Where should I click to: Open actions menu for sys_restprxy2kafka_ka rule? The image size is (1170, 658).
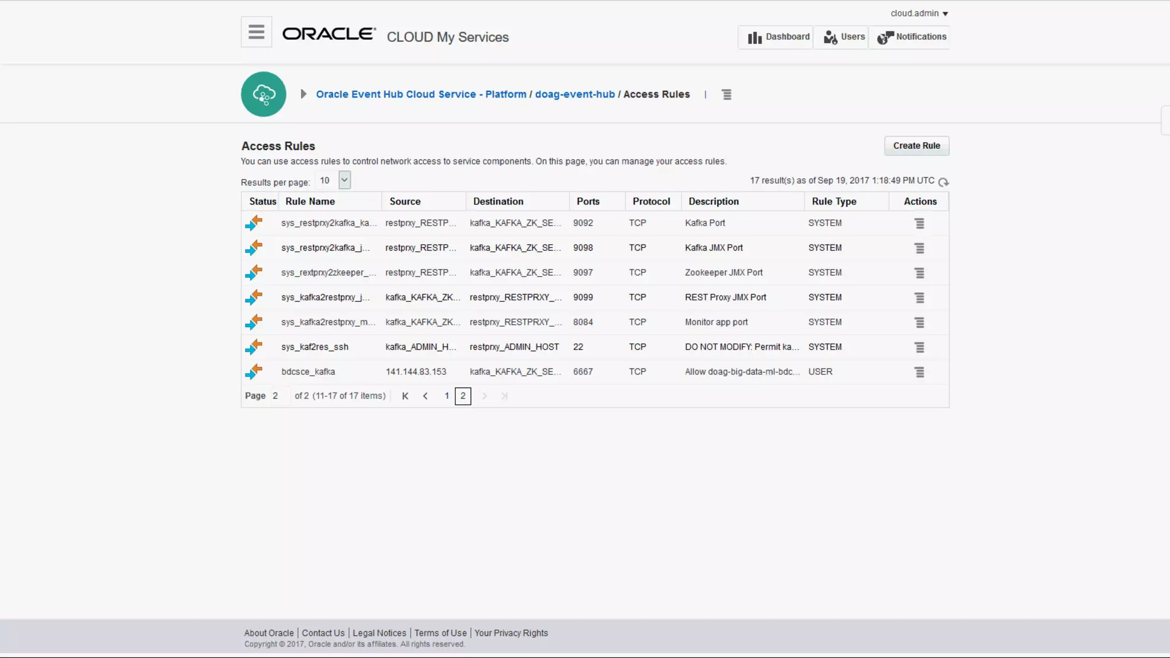tap(919, 223)
